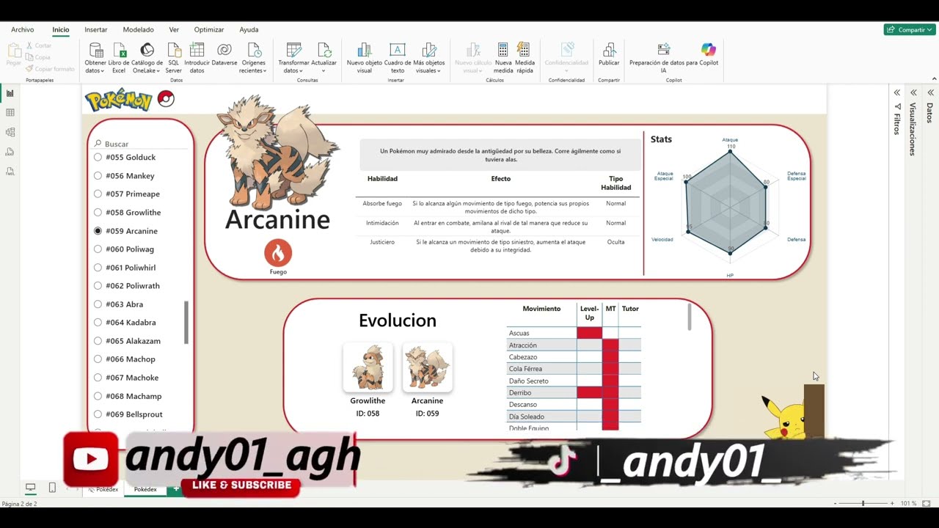This screenshot has height=528, width=939.
Task: Click the Pokeball icon beside logo
Action: (x=166, y=99)
